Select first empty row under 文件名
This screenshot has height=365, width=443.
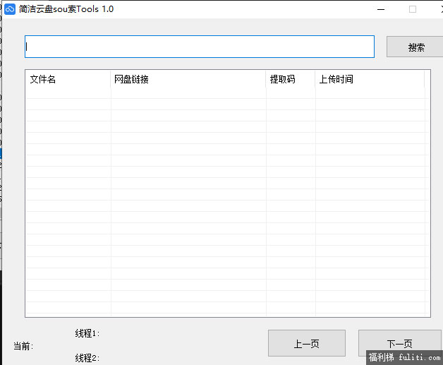click(68, 93)
